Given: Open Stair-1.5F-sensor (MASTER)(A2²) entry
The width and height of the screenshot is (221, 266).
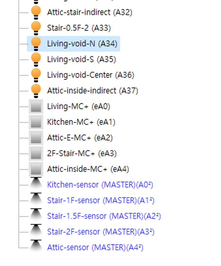Looking at the screenshot, I should pos(104,216).
